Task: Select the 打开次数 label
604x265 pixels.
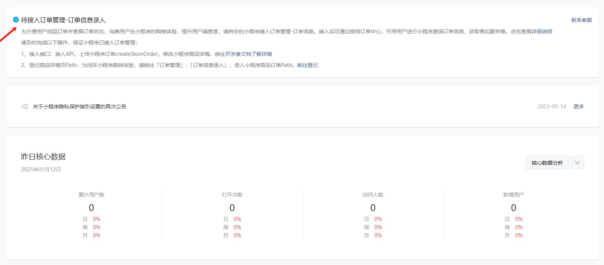Action: tap(232, 195)
